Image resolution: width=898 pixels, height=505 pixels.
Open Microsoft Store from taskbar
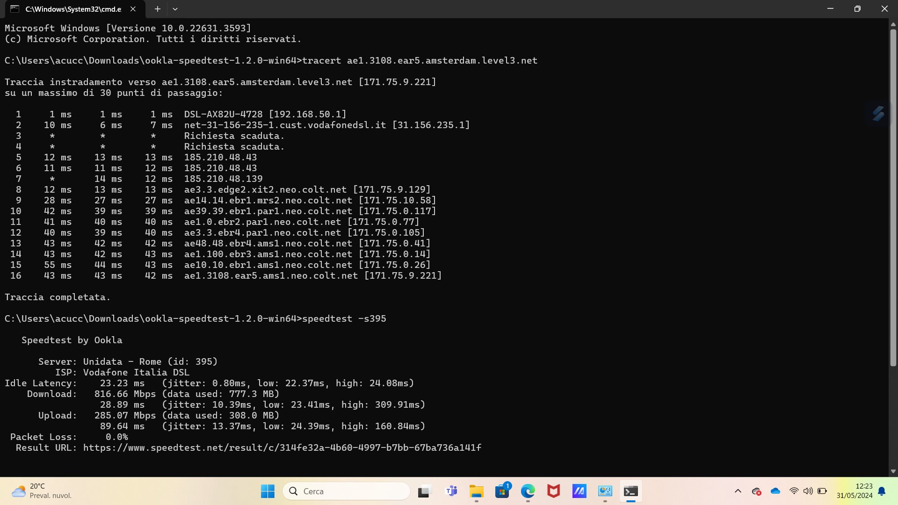click(502, 491)
